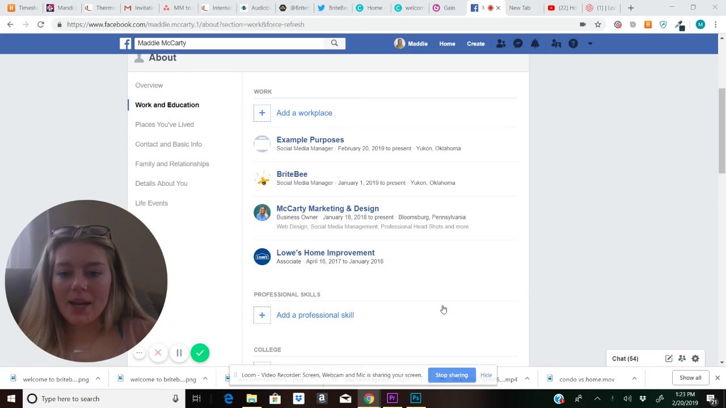Open Friend Requests icon in Facebook bar
The width and height of the screenshot is (726, 408).
click(501, 44)
